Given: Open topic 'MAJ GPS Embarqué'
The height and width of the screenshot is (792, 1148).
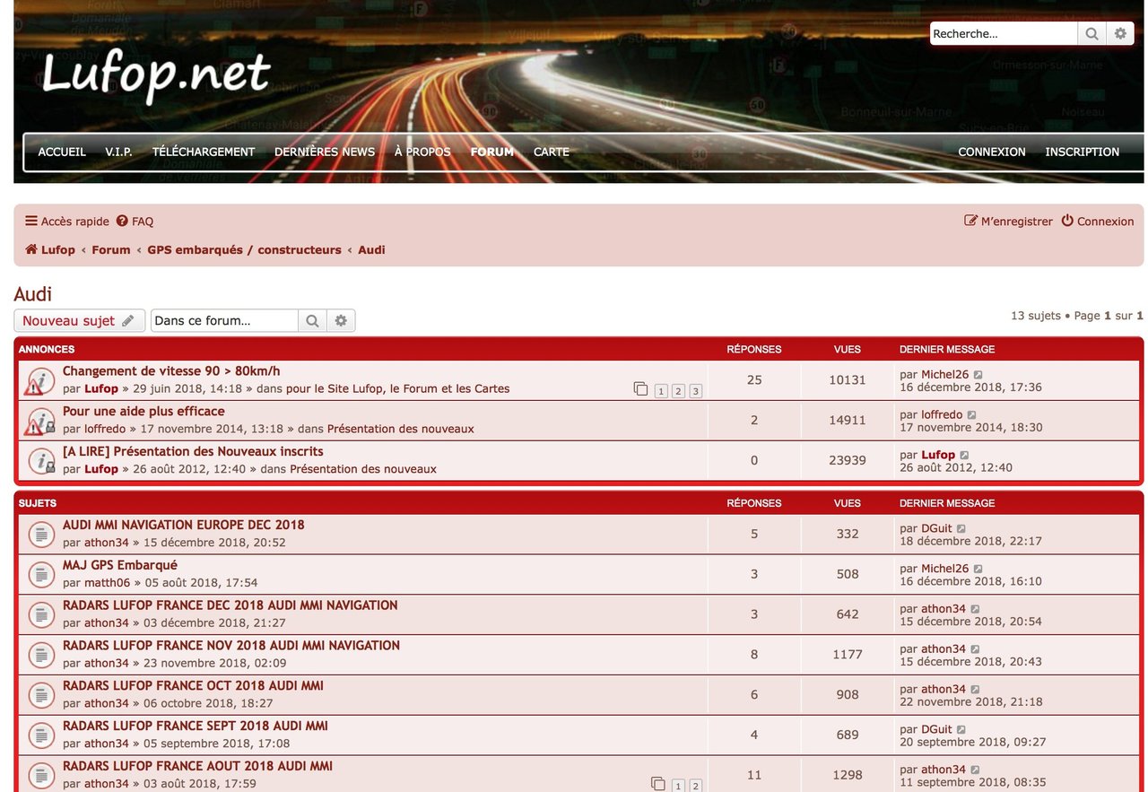Looking at the screenshot, I should 120,565.
